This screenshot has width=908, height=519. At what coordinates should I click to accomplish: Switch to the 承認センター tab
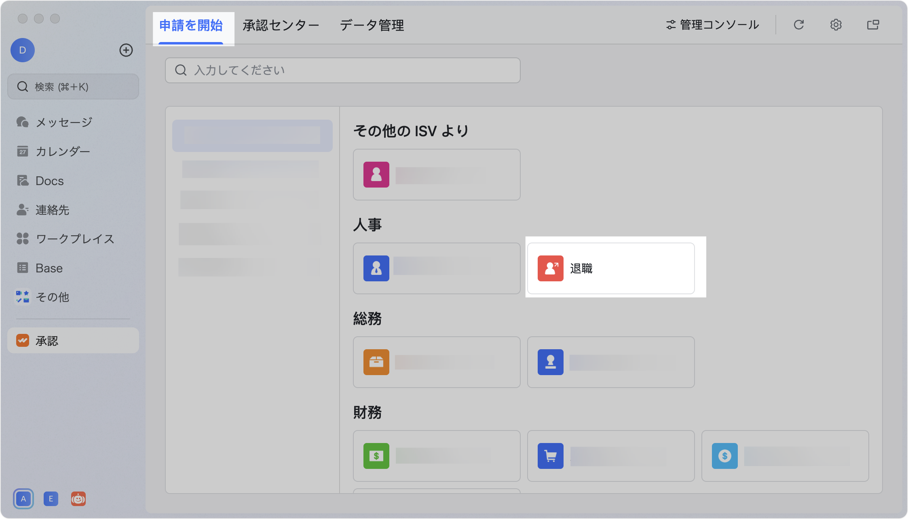281,25
